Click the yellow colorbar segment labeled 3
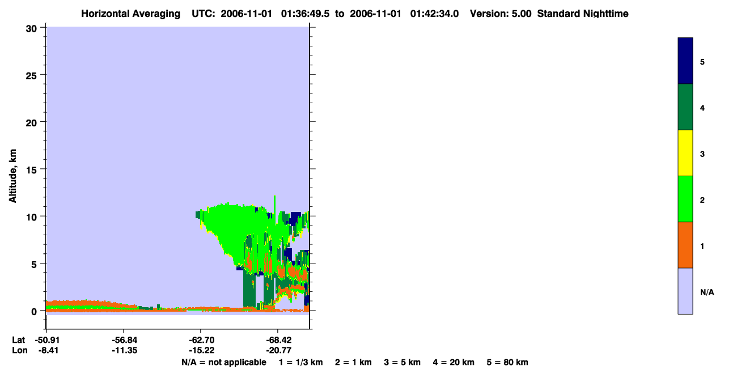This screenshot has width=737, height=378. pyautogui.click(x=685, y=153)
